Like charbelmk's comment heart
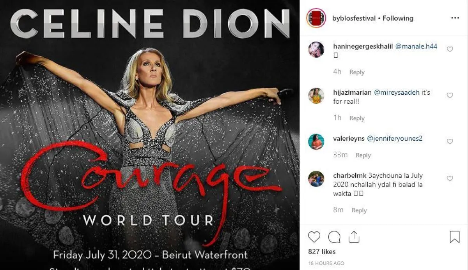468x270 pixels. (x=450, y=178)
